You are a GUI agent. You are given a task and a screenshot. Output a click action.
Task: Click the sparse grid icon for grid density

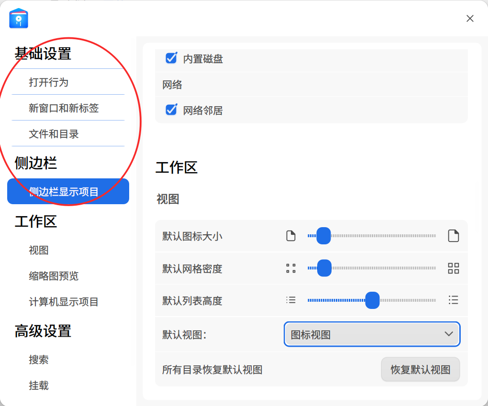pyautogui.click(x=291, y=268)
